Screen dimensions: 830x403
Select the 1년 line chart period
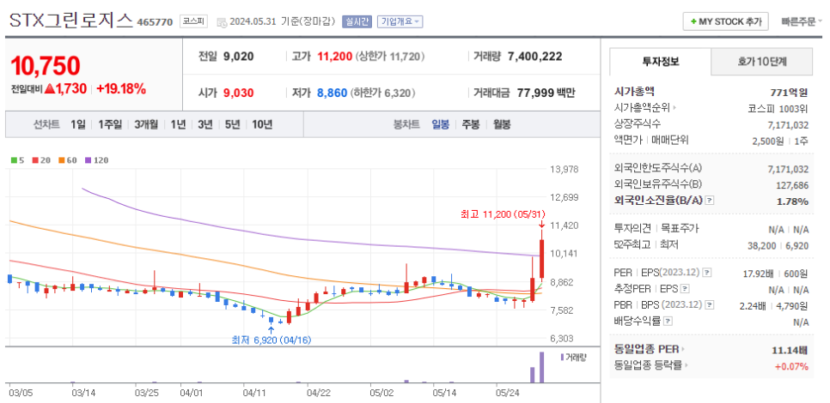pyautogui.click(x=179, y=124)
